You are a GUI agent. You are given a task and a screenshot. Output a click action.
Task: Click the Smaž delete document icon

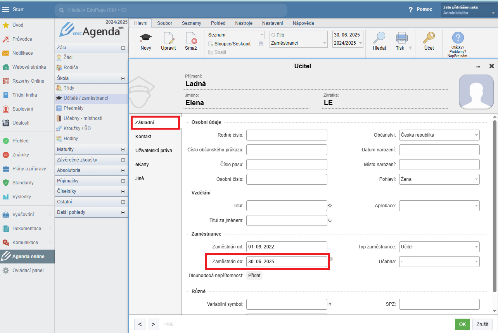point(191,38)
